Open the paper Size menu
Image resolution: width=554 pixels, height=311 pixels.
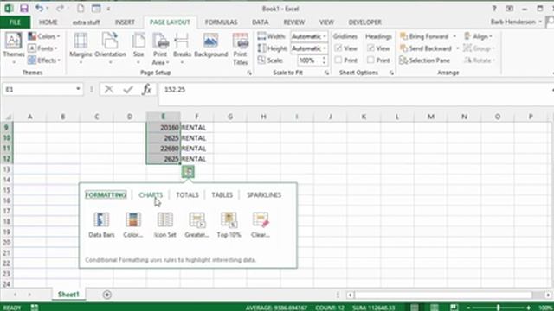pos(138,48)
